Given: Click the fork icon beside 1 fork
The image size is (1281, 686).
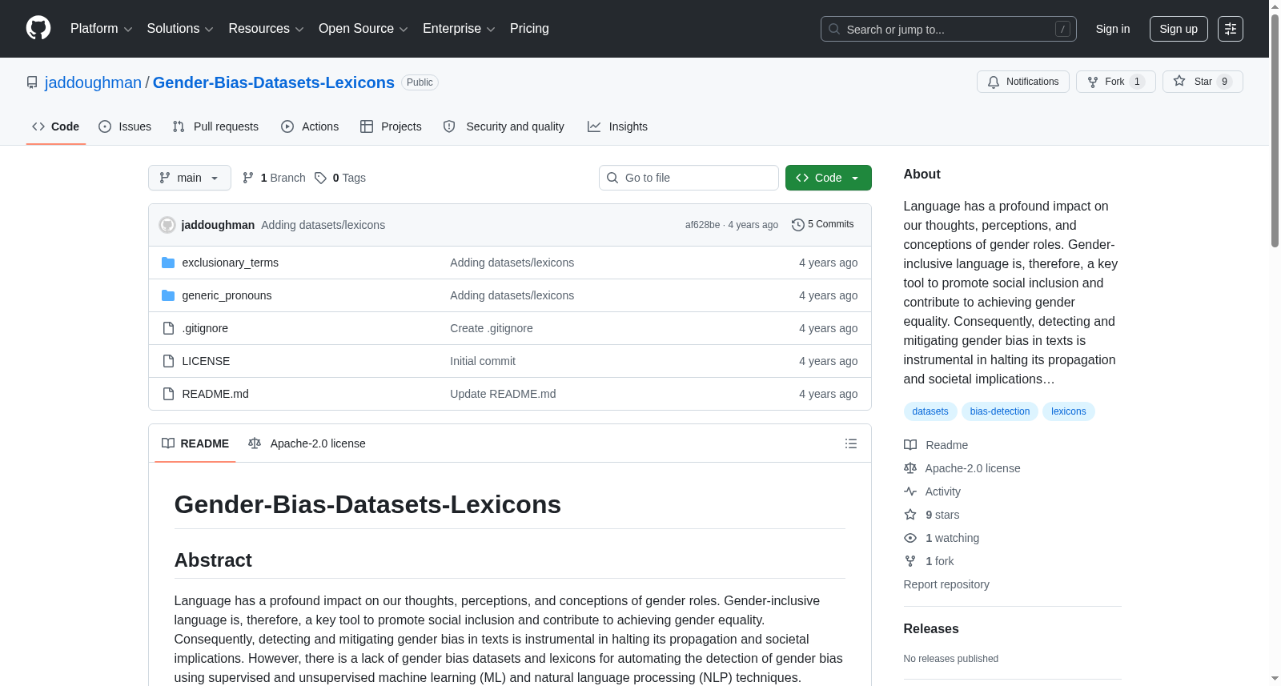Looking at the screenshot, I should pyautogui.click(x=910, y=561).
